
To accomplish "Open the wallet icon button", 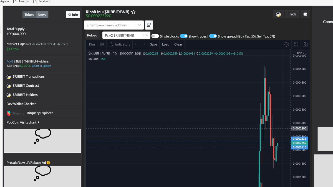I will pyautogui.click(x=305, y=14).
